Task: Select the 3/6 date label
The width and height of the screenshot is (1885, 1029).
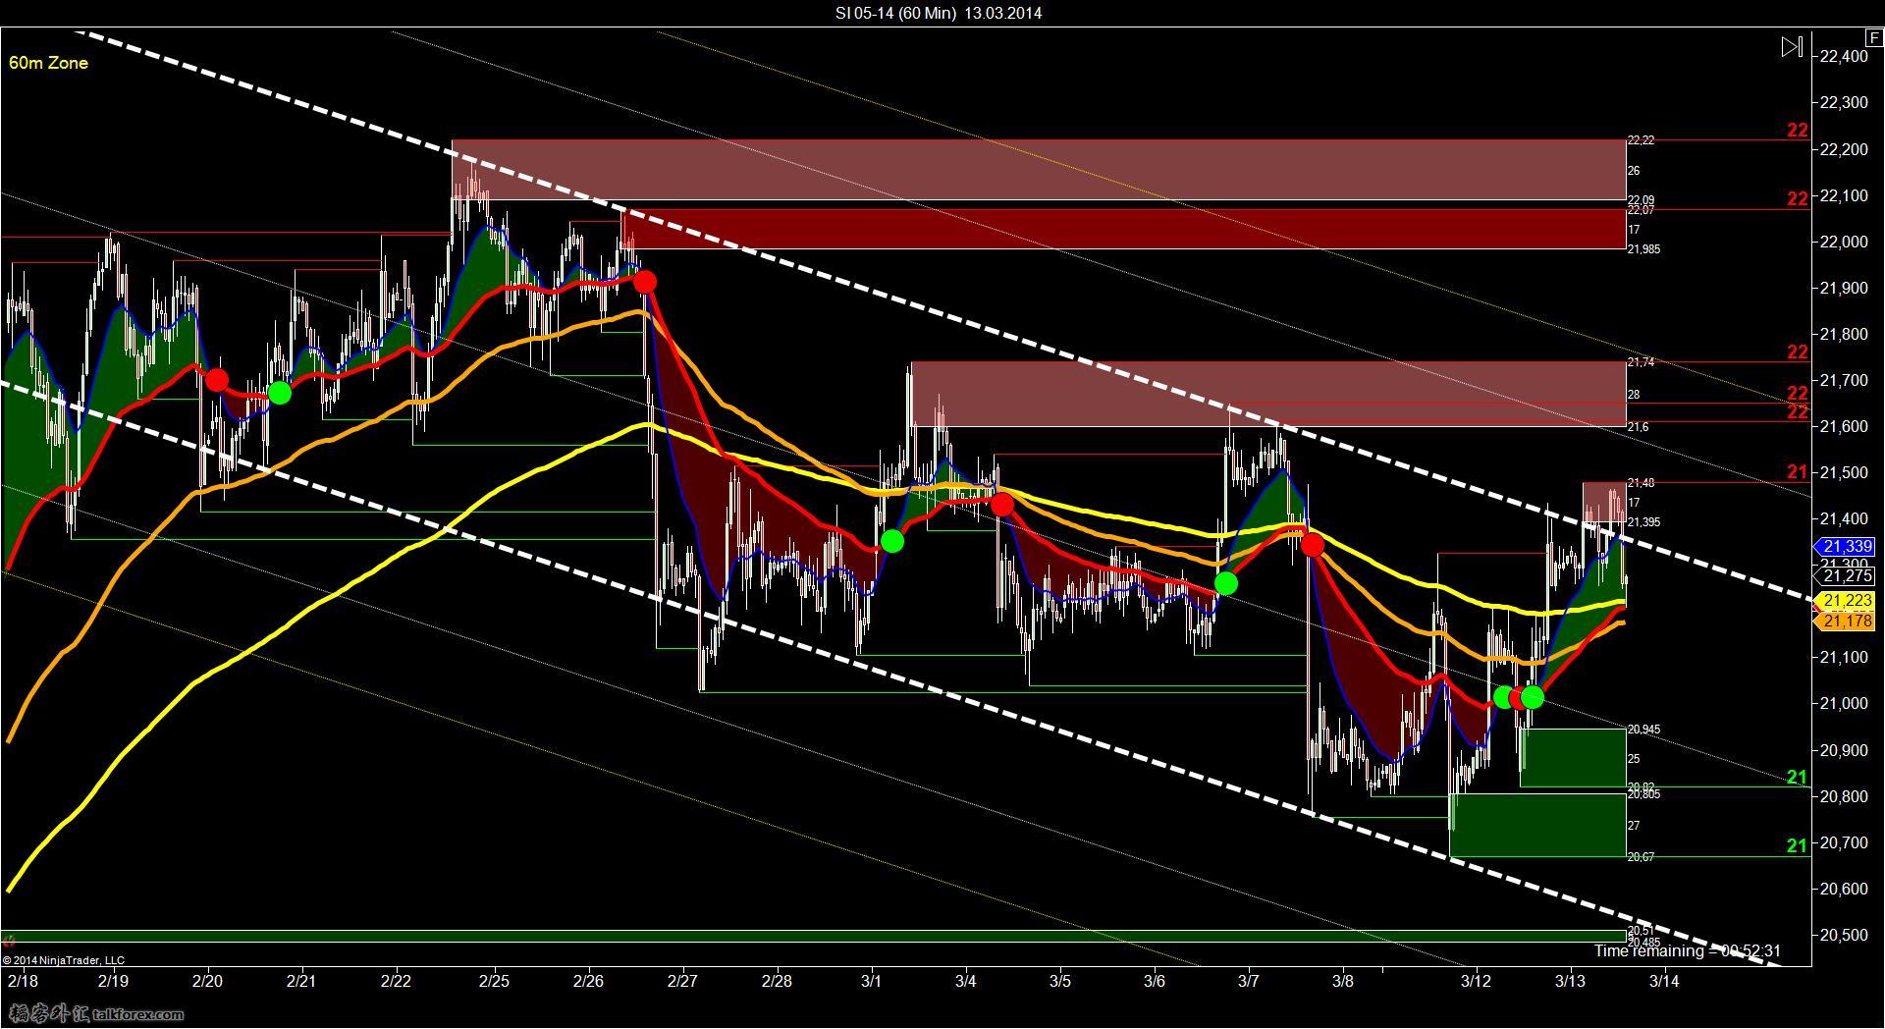Action: point(1155,981)
